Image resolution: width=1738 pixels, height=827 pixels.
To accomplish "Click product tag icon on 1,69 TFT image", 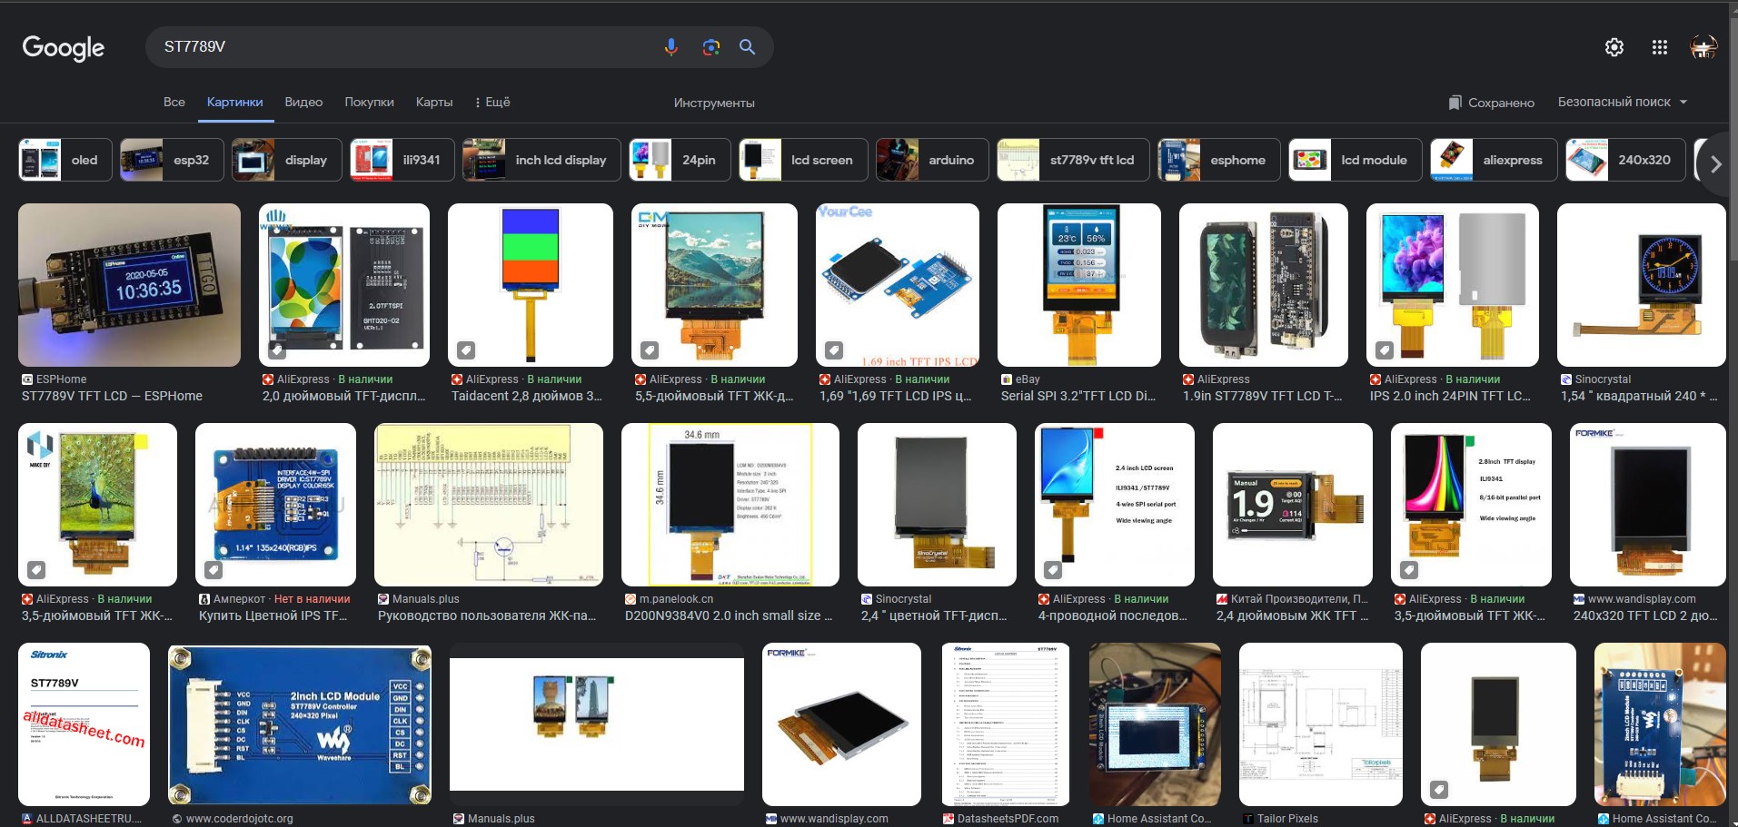I will coord(833,350).
